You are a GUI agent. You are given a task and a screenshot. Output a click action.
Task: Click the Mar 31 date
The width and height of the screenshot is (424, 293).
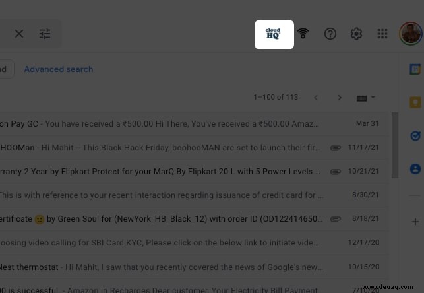(367, 123)
